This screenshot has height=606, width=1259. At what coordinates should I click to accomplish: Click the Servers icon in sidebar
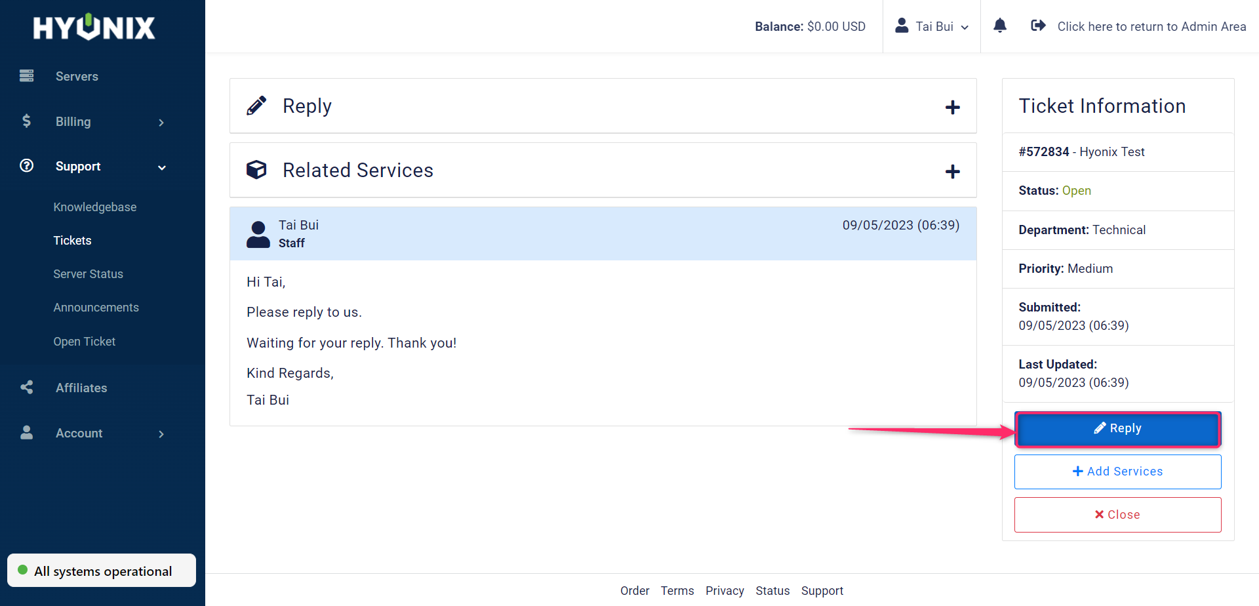pos(27,76)
